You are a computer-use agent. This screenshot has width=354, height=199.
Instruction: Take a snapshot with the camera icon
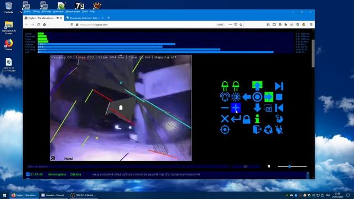(268, 108)
